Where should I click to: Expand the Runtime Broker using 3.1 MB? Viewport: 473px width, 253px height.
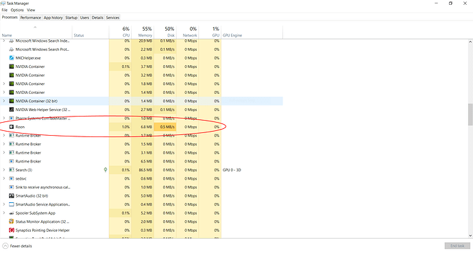(4, 153)
